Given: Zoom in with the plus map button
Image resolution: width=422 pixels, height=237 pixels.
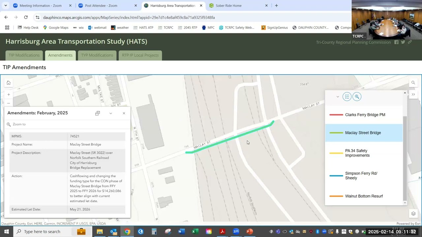Looking at the screenshot, I should point(9,94).
